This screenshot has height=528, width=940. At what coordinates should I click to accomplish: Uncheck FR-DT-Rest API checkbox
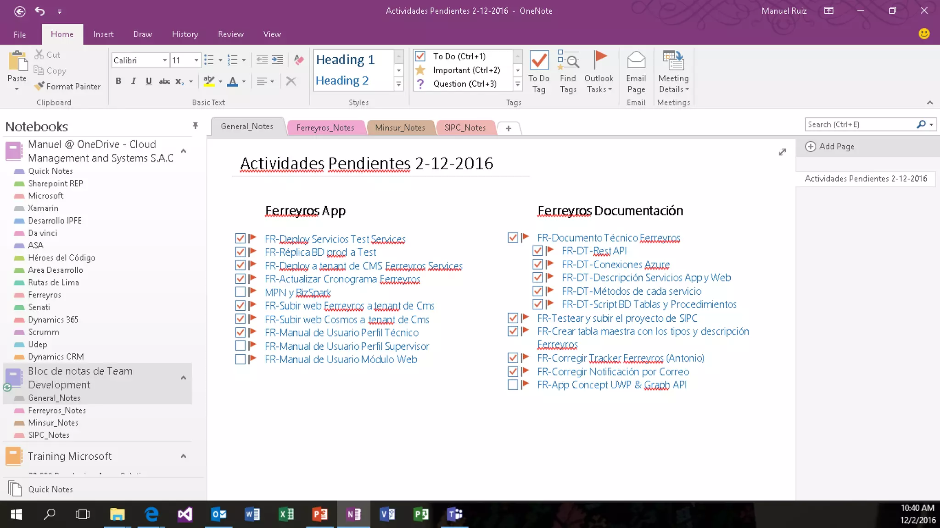537,251
